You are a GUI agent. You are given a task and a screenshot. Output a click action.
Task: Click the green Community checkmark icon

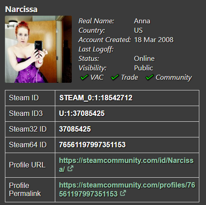149,77
